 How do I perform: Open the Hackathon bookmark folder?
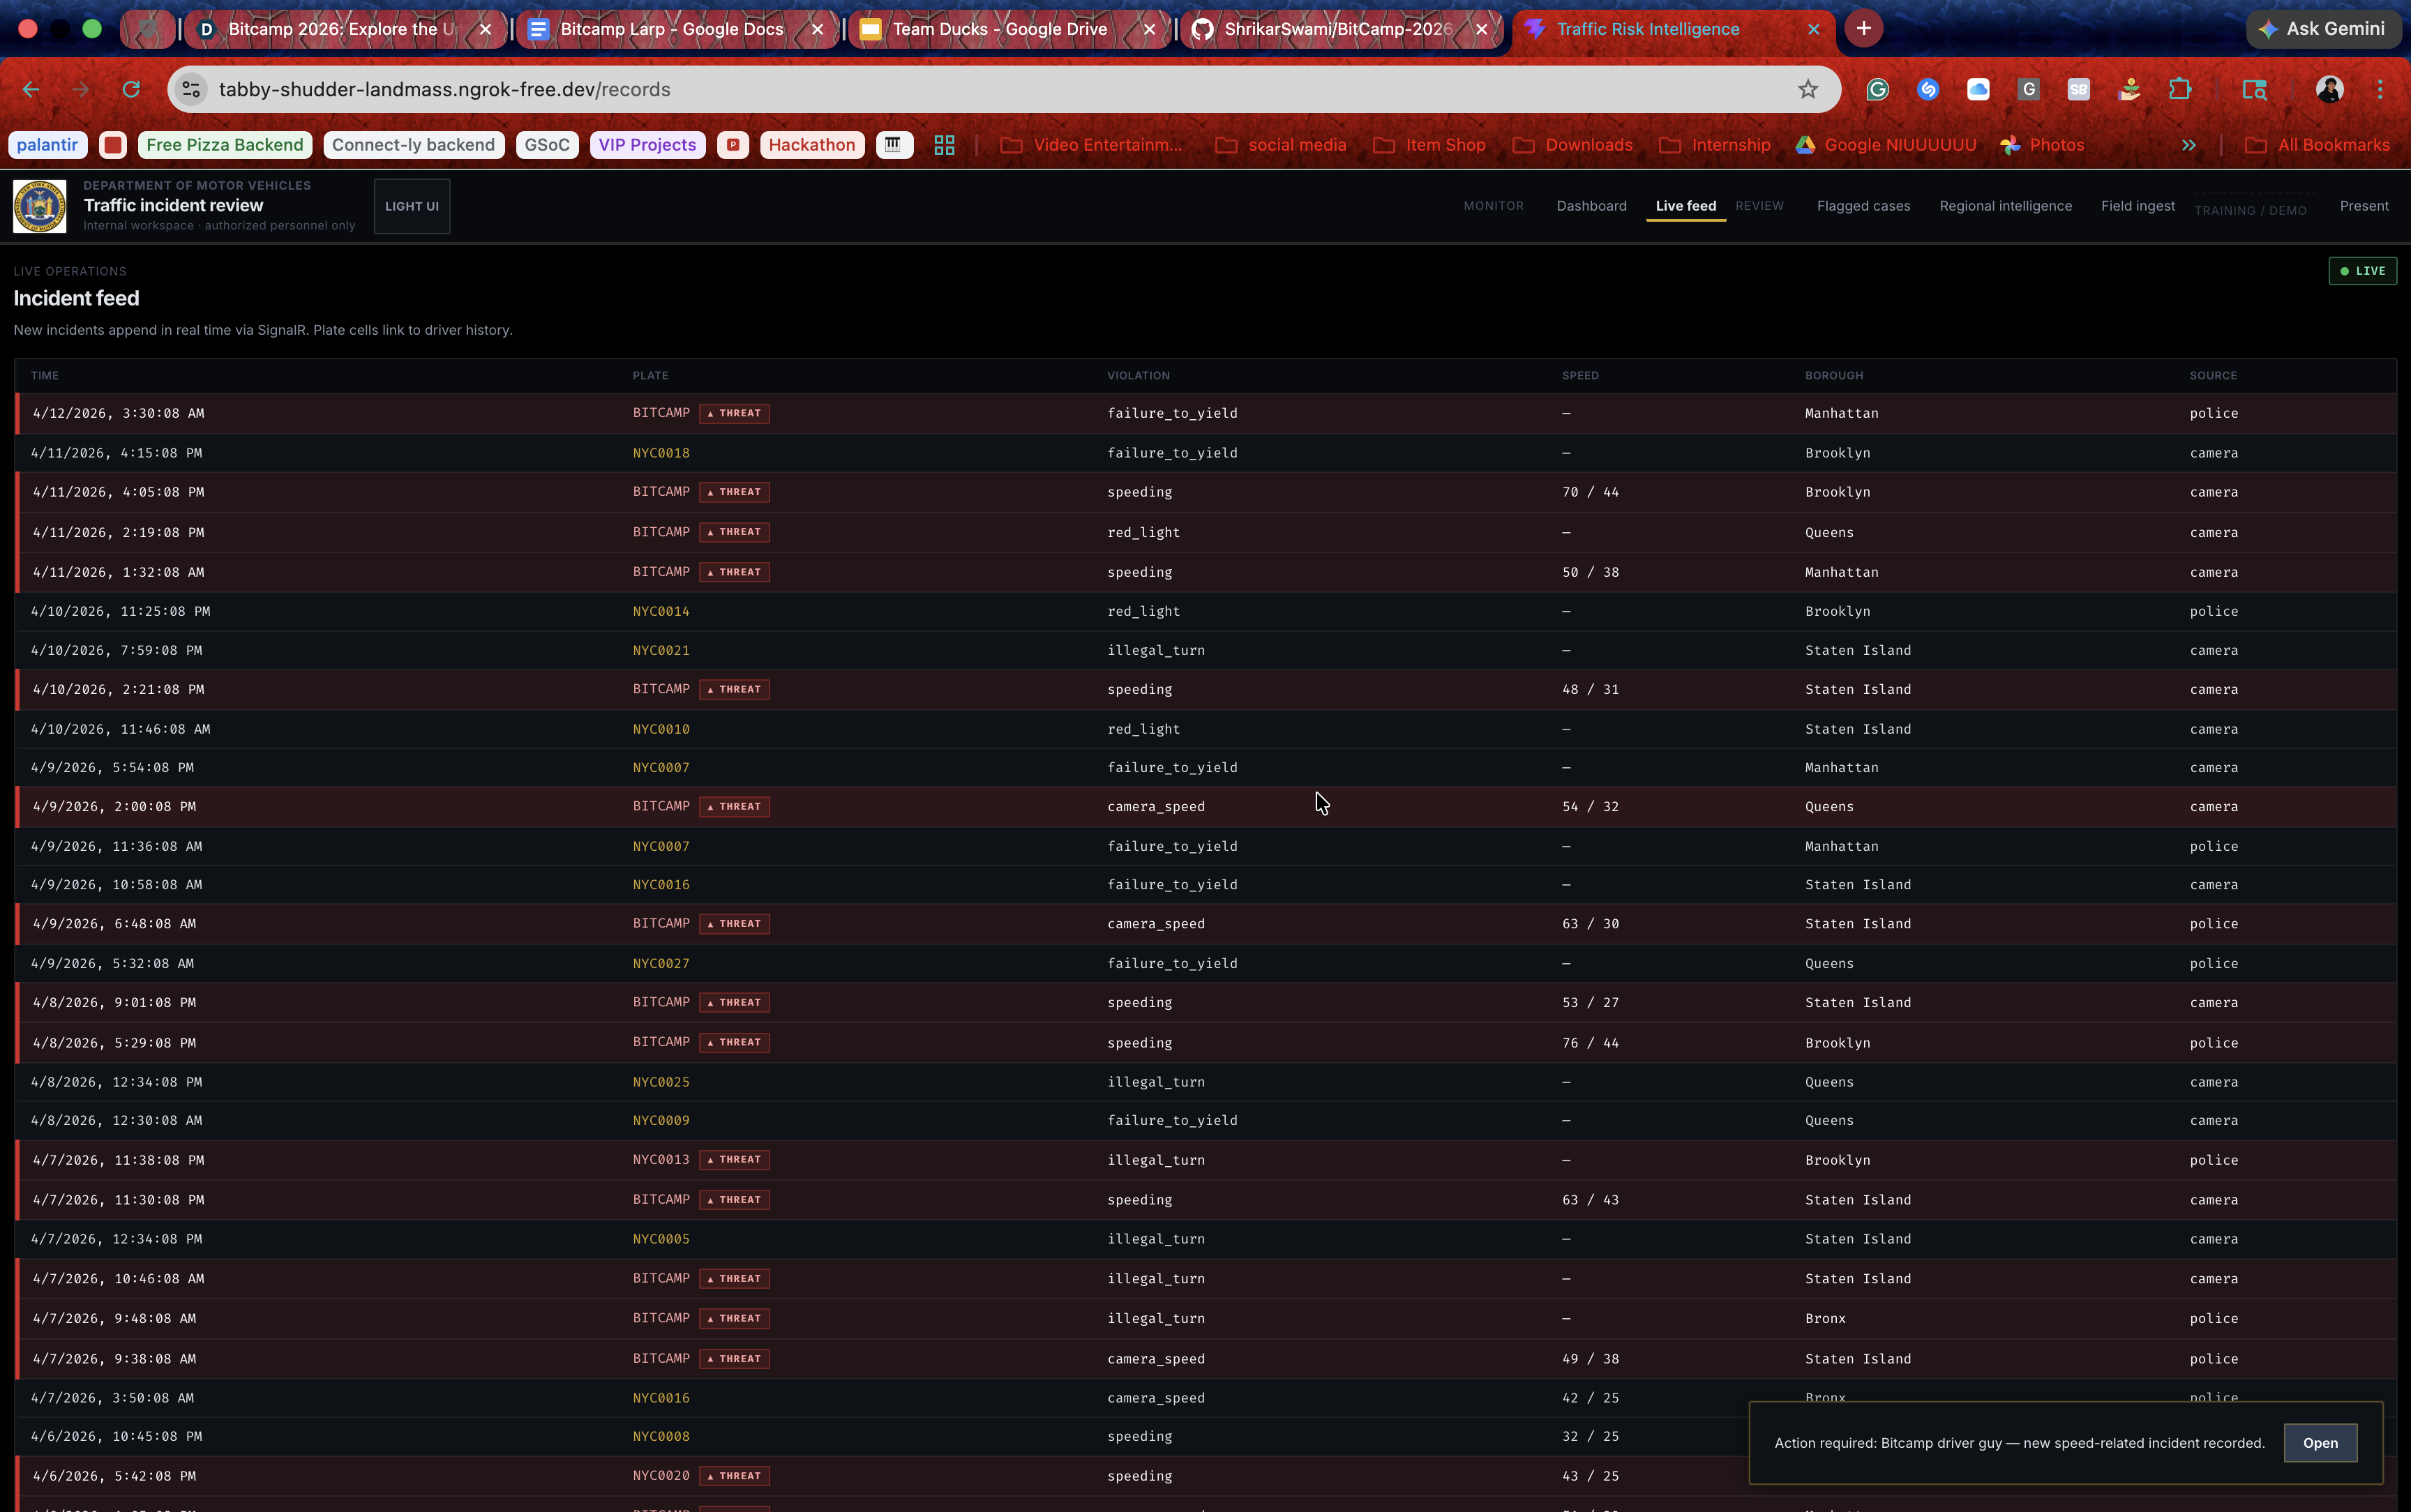click(811, 145)
